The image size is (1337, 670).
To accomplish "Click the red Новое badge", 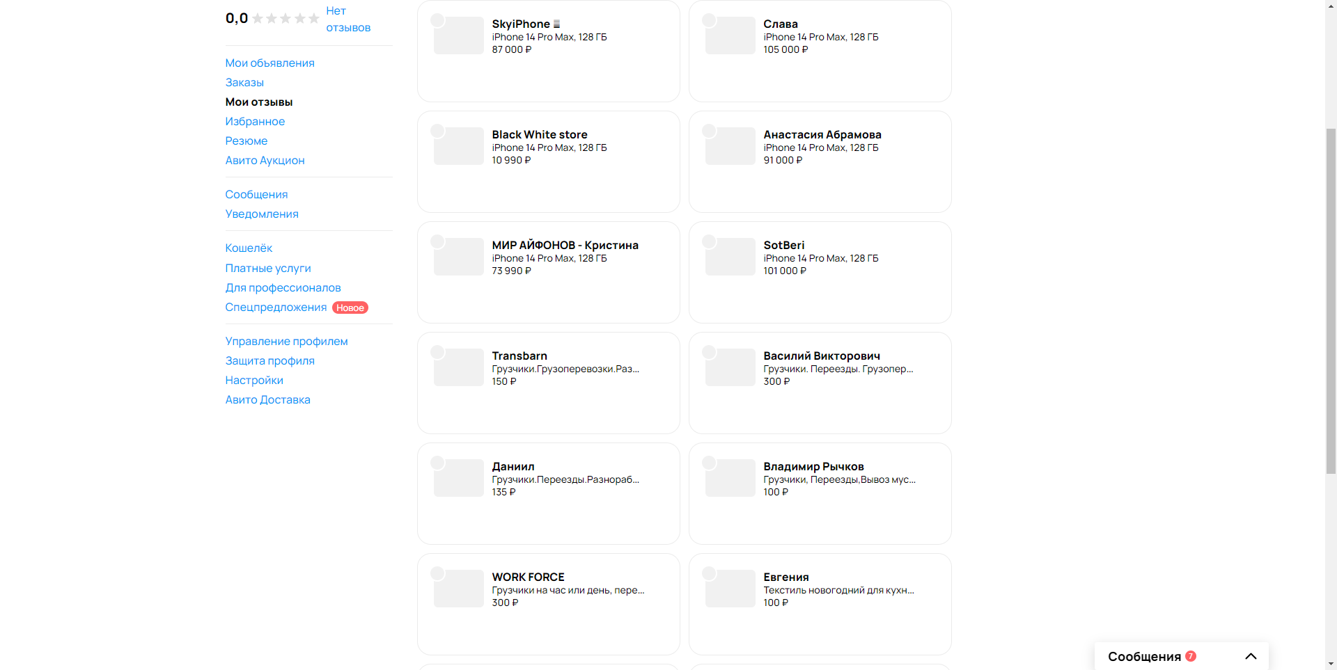I will (x=350, y=308).
